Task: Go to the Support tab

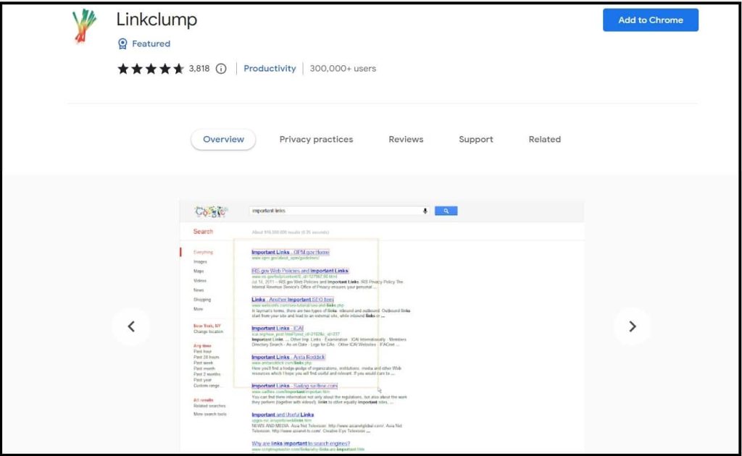Action: [476, 140]
